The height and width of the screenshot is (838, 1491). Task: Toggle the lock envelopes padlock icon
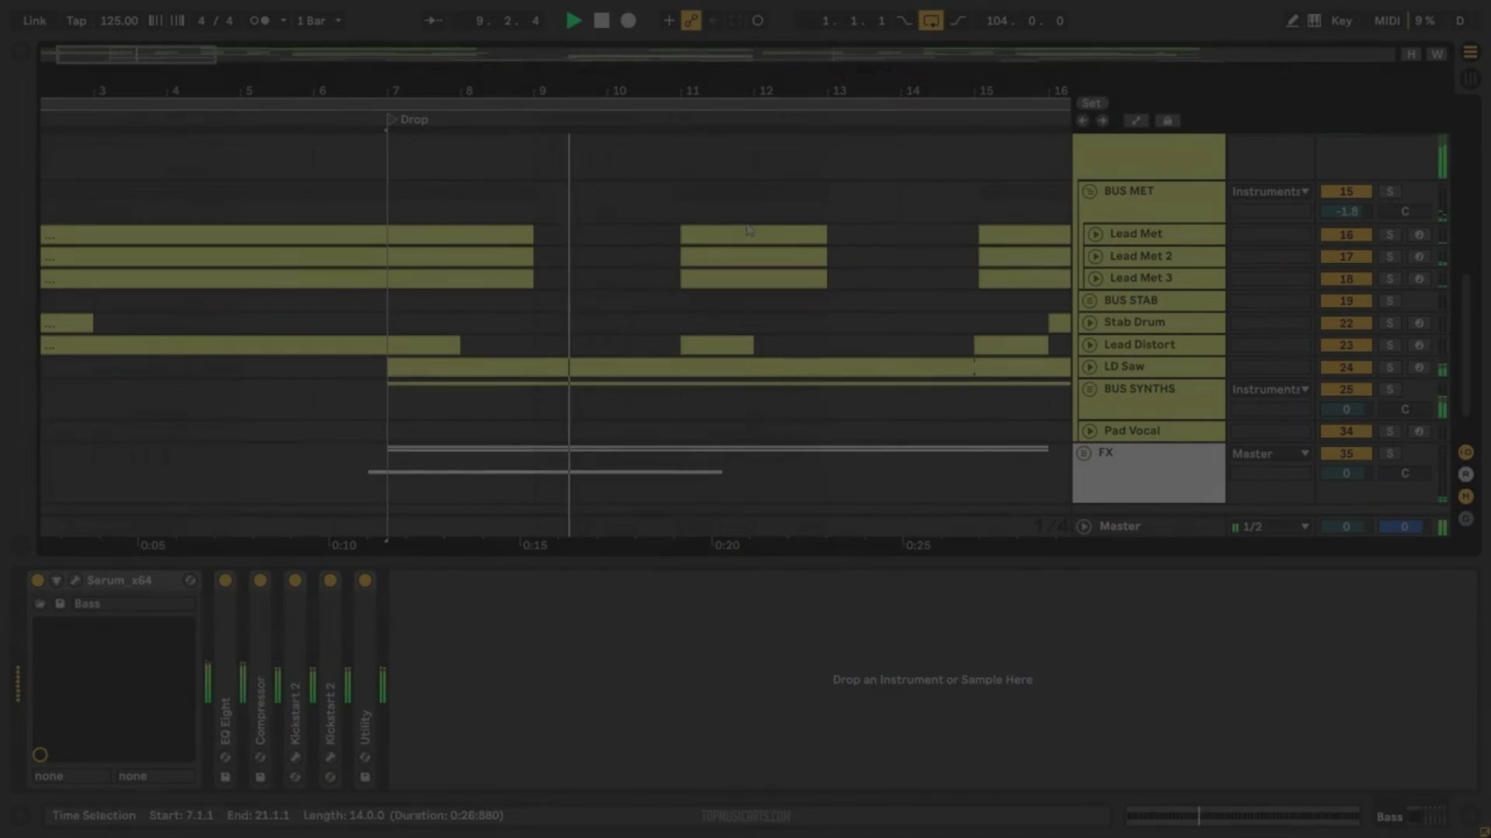pyautogui.click(x=1167, y=121)
